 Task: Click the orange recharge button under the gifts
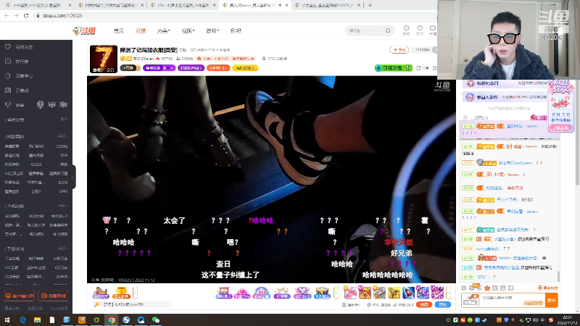[424, 304]
